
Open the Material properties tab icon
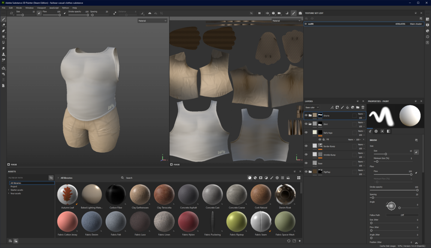[x=389, y=131]
